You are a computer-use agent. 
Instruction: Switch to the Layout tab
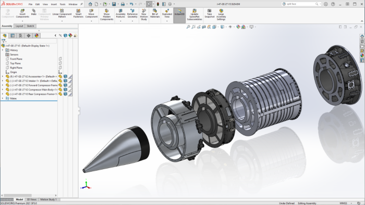(19, 26)
